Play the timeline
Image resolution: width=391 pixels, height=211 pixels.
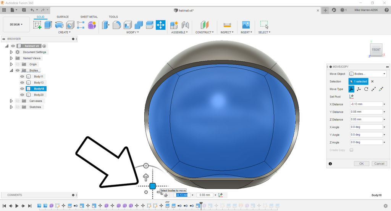pyautogui.click(x=17, y=206)
